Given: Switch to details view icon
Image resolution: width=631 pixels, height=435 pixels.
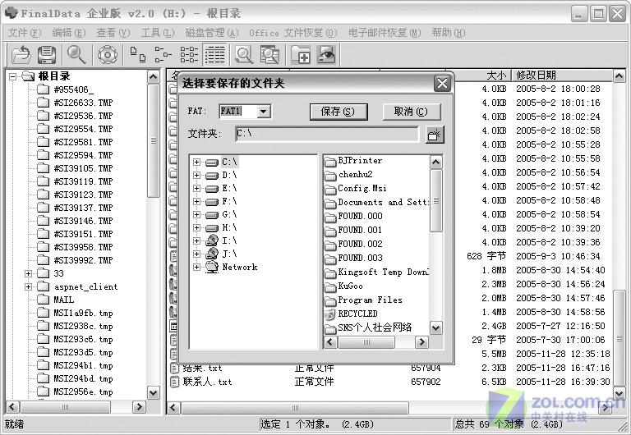Looking at the screenshot, I should point(215,55).
